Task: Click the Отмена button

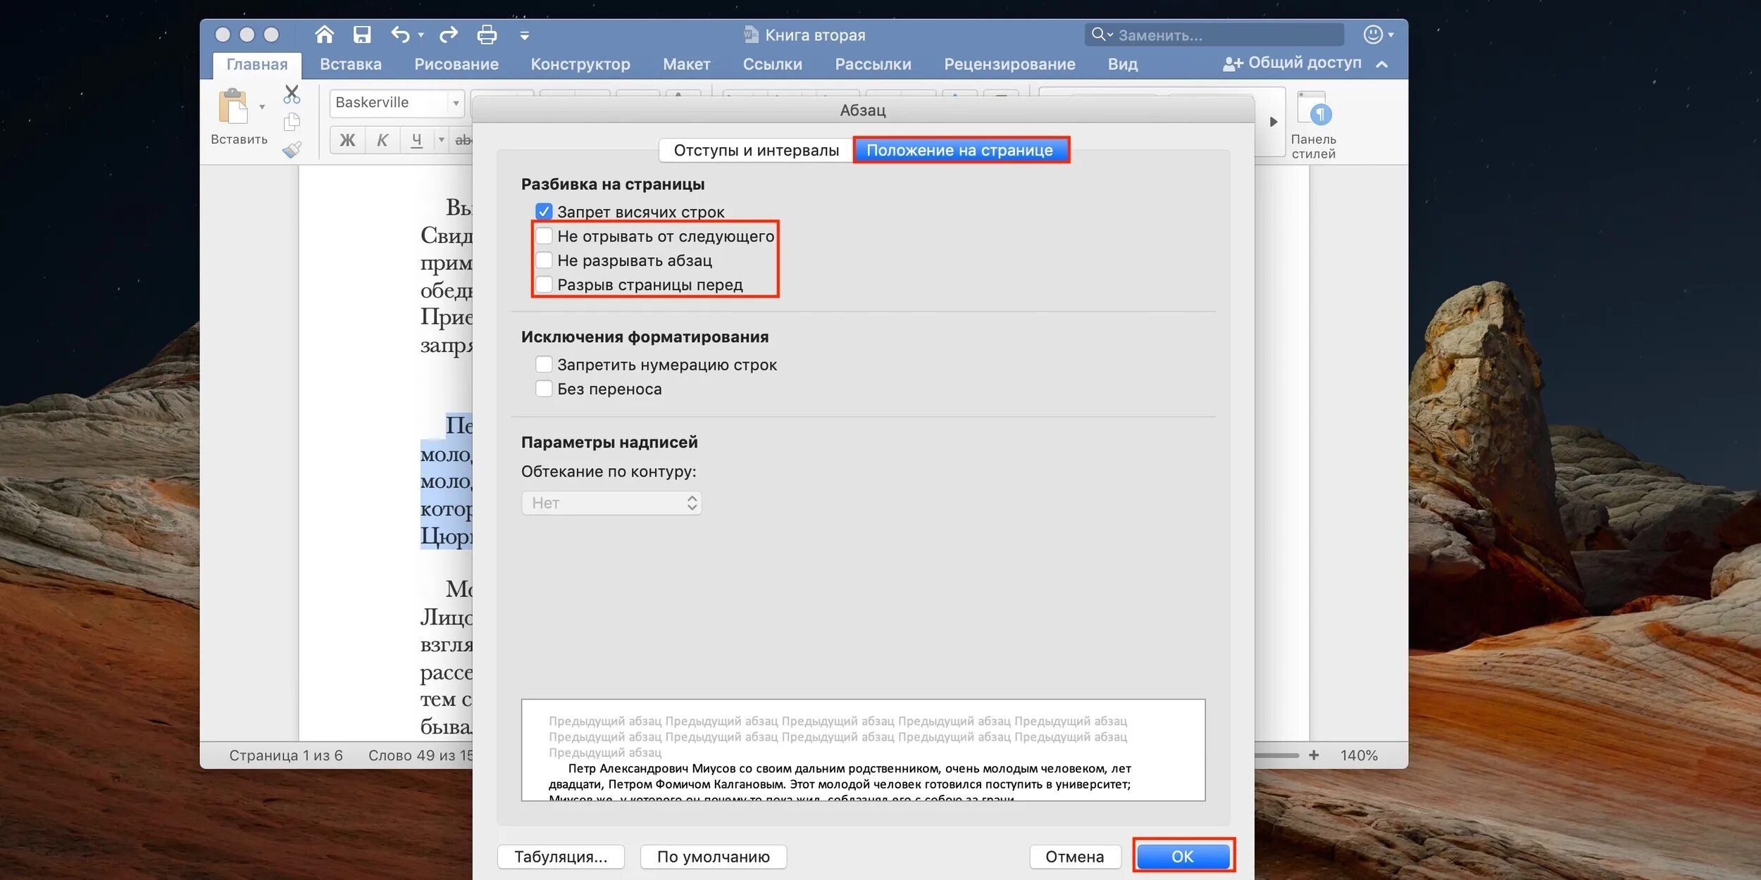Action: pyautogui.click(x=1075, y=857)
